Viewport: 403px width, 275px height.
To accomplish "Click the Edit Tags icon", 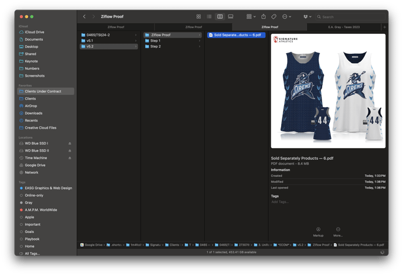I will click(274, 17).
